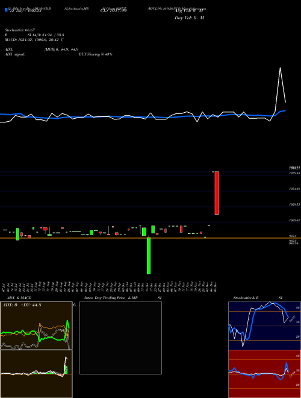Click the blue Stochastics chart panel

[x=264, y=326]
